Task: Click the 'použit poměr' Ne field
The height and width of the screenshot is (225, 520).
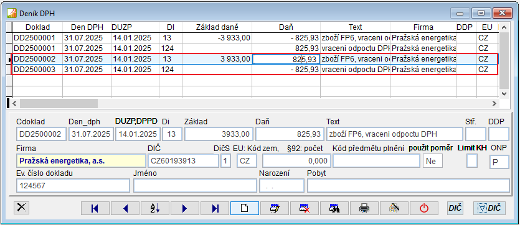Action: click(x=433, y=161)
